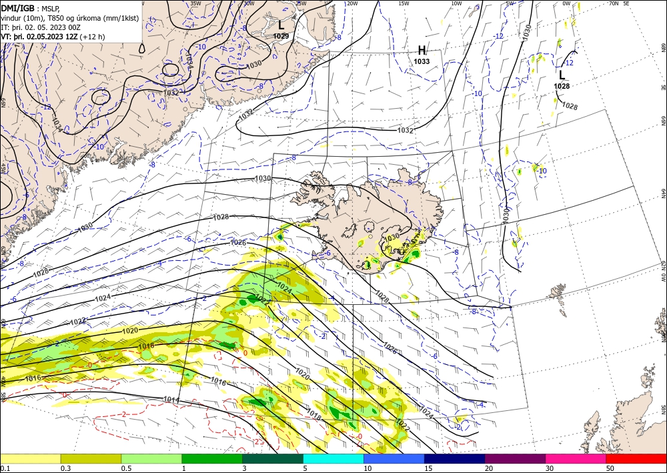The width and height of the screenshot is (667, 473).
Task: Click the '15' legend scale value
Action: coord(428,468)
